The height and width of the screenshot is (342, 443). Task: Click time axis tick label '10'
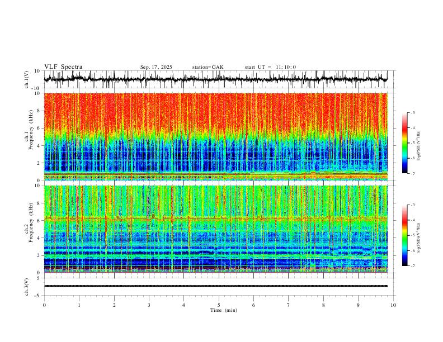393,305
